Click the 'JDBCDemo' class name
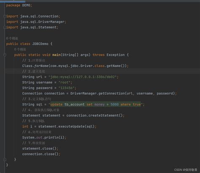Viewport: 200px width, 173px height. point(41,44)
